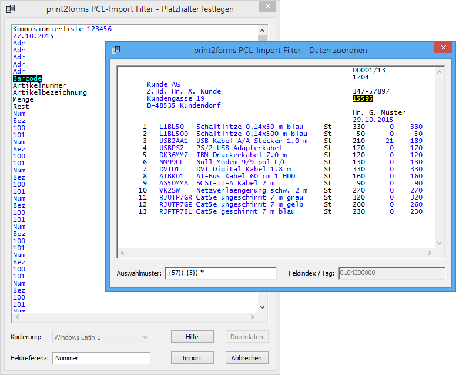Click scroll-right arrow in Daten zuordnen preview
The height and width of the screenshot is (375, 456).
427,253
